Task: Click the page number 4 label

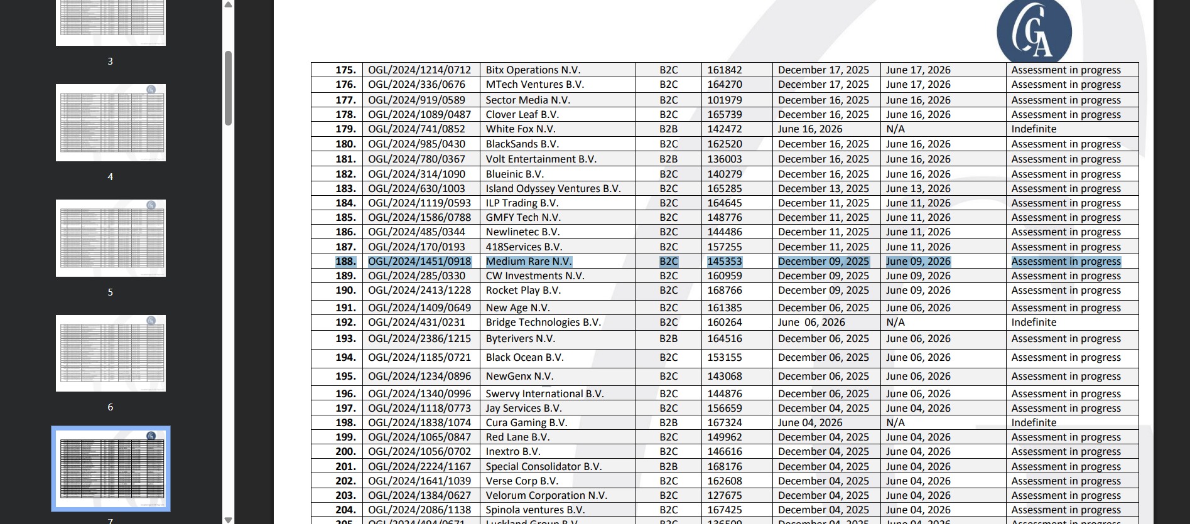Action: coord(111,177)
